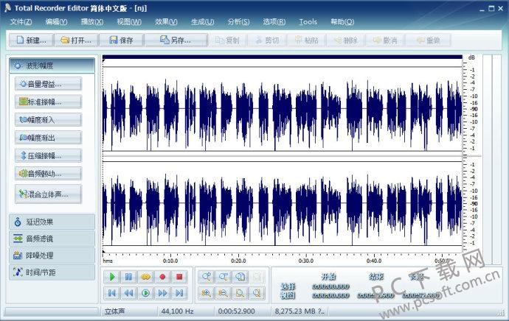Image resolution: width=509 pixels, height=321 pixels.
Task: Click the 标准振幅... effect button
Action: point(48,102)
